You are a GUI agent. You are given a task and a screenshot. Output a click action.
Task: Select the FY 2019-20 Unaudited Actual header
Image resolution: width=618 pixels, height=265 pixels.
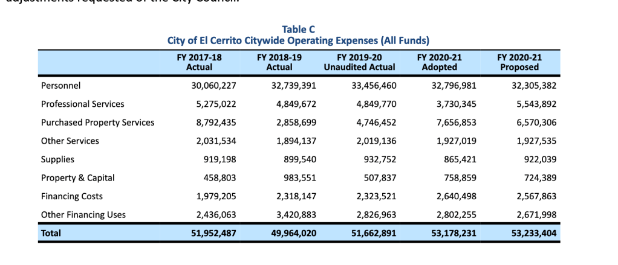tap(359, 62)
